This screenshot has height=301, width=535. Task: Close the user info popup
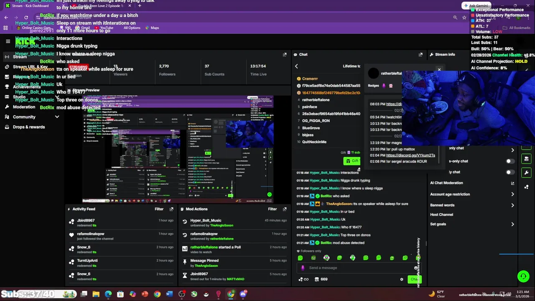click(439, 69)
